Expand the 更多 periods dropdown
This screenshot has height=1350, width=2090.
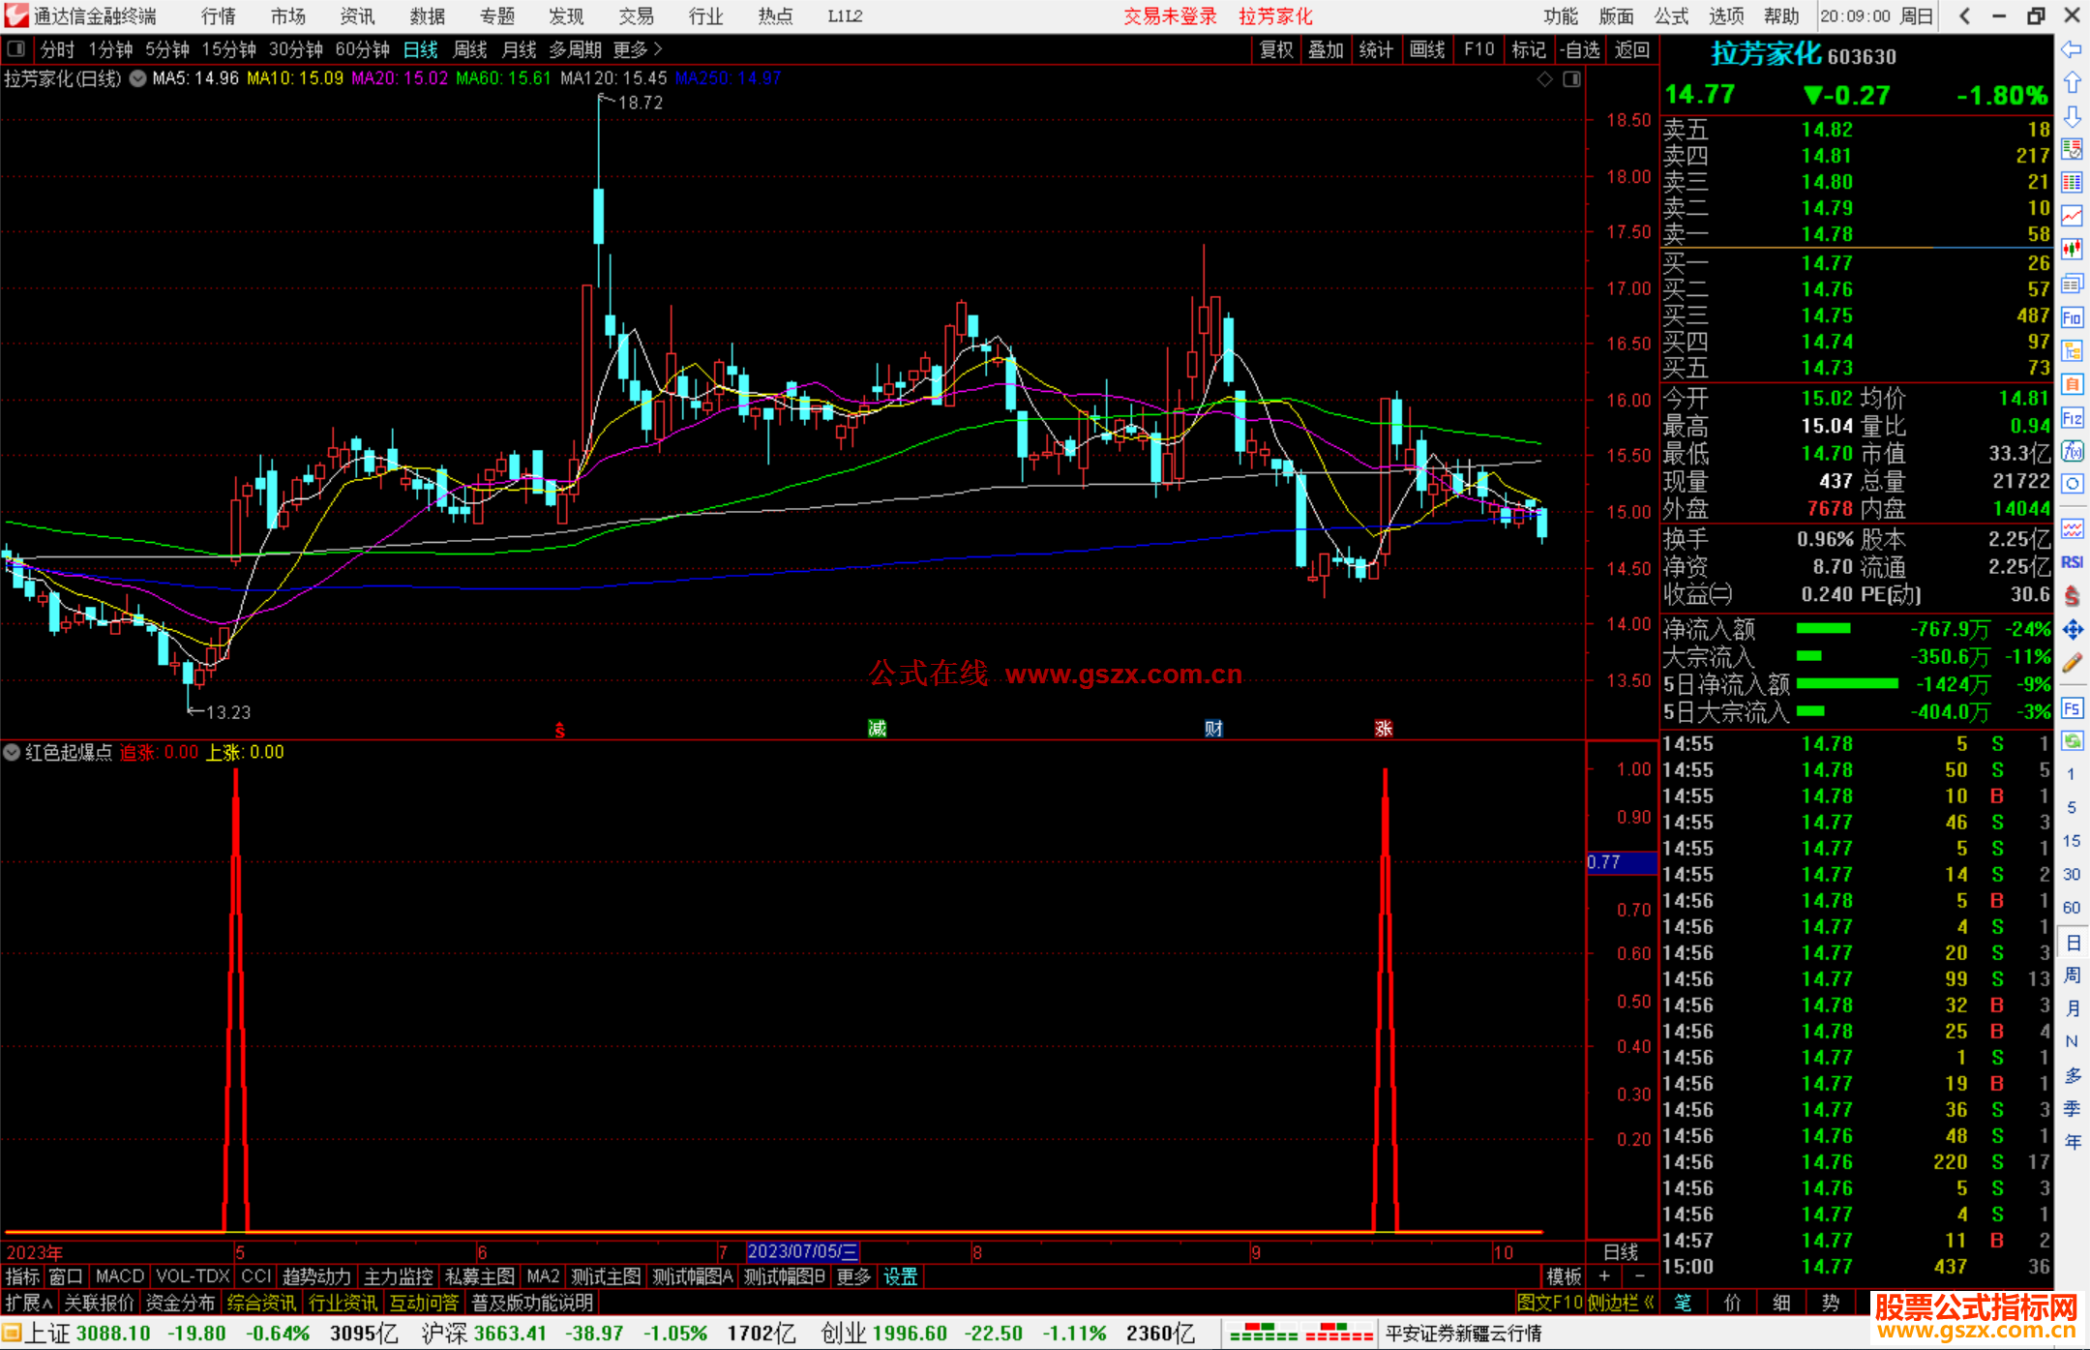click(638, 49)
